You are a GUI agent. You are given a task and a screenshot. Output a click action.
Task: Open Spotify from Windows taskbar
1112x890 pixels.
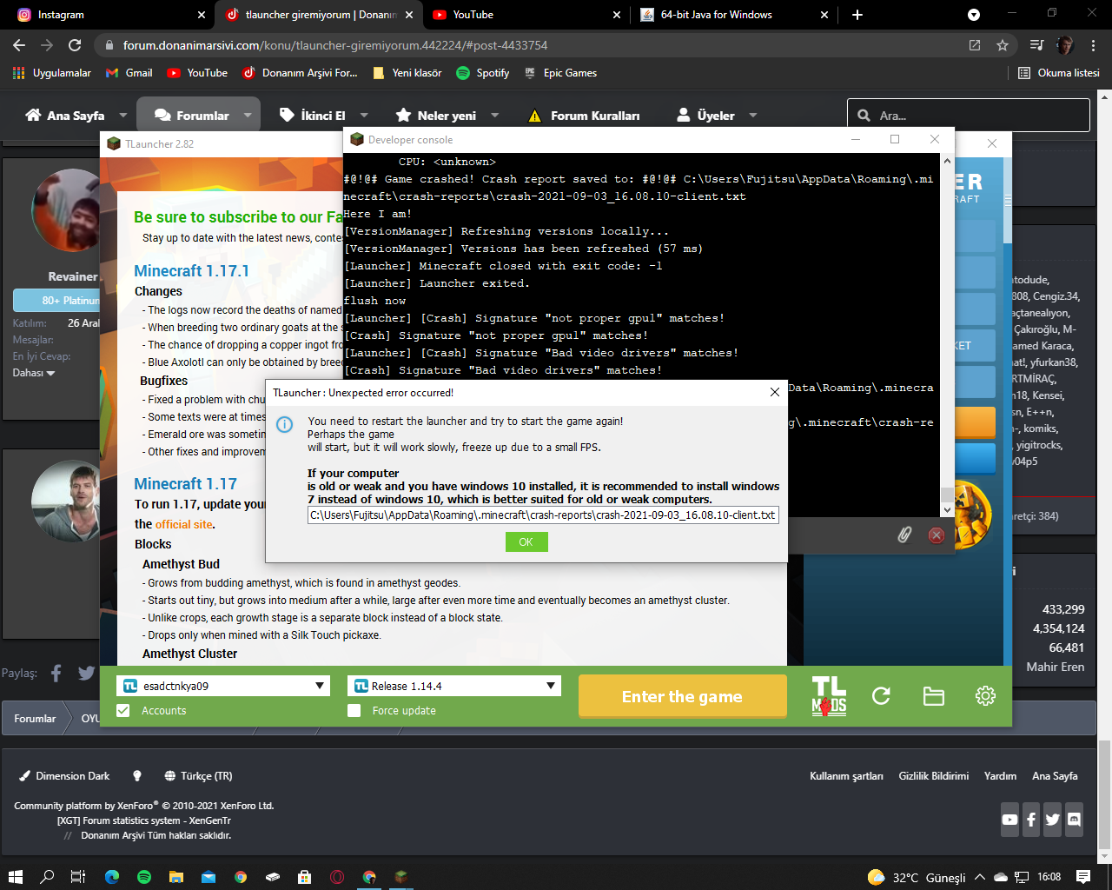[x=144, y=877]
